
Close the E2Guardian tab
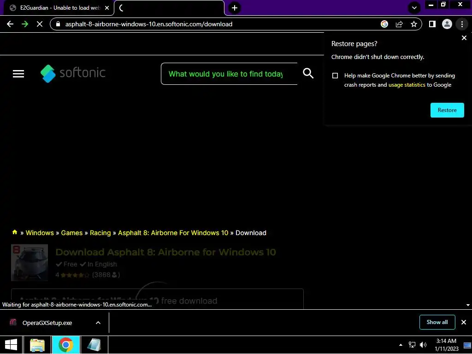point(107,8)
